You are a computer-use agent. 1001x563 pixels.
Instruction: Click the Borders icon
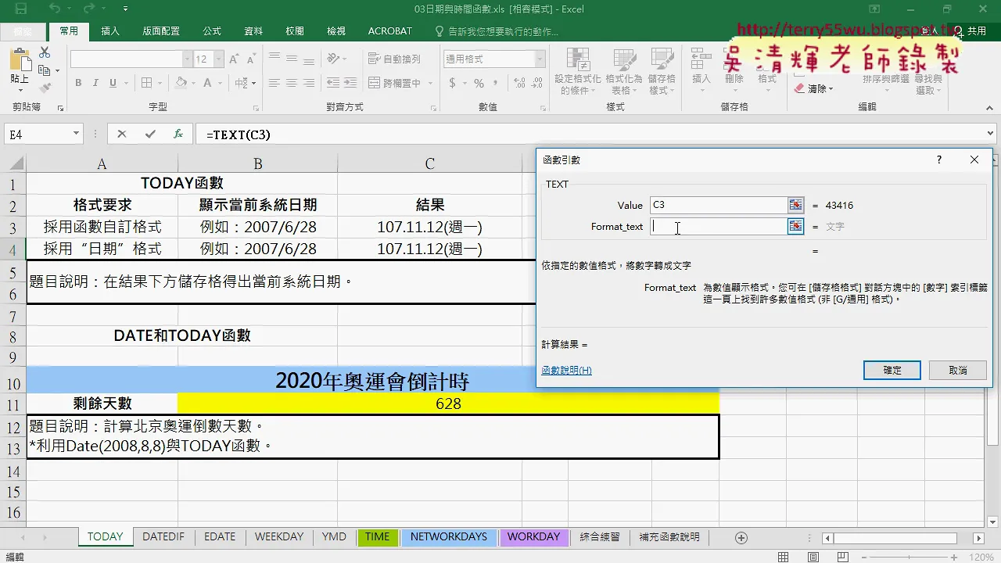[x=147, y=83]
